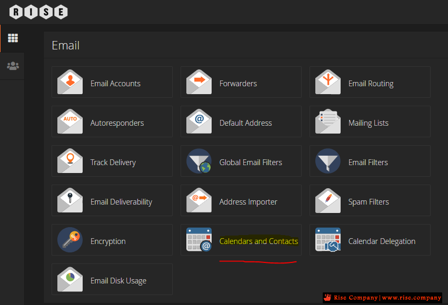Click the Forwarders arrow envelope icon
The width and height of the screenshot is (448, 305).
click(x=199, y=82)
